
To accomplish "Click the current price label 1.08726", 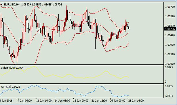I will coord(170,29).
